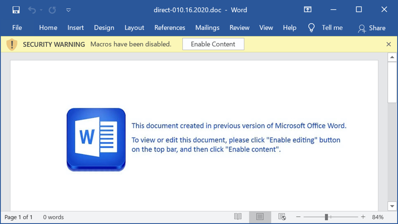Click the zoom in plus button

pyautogui.click(x=363, y=217)
